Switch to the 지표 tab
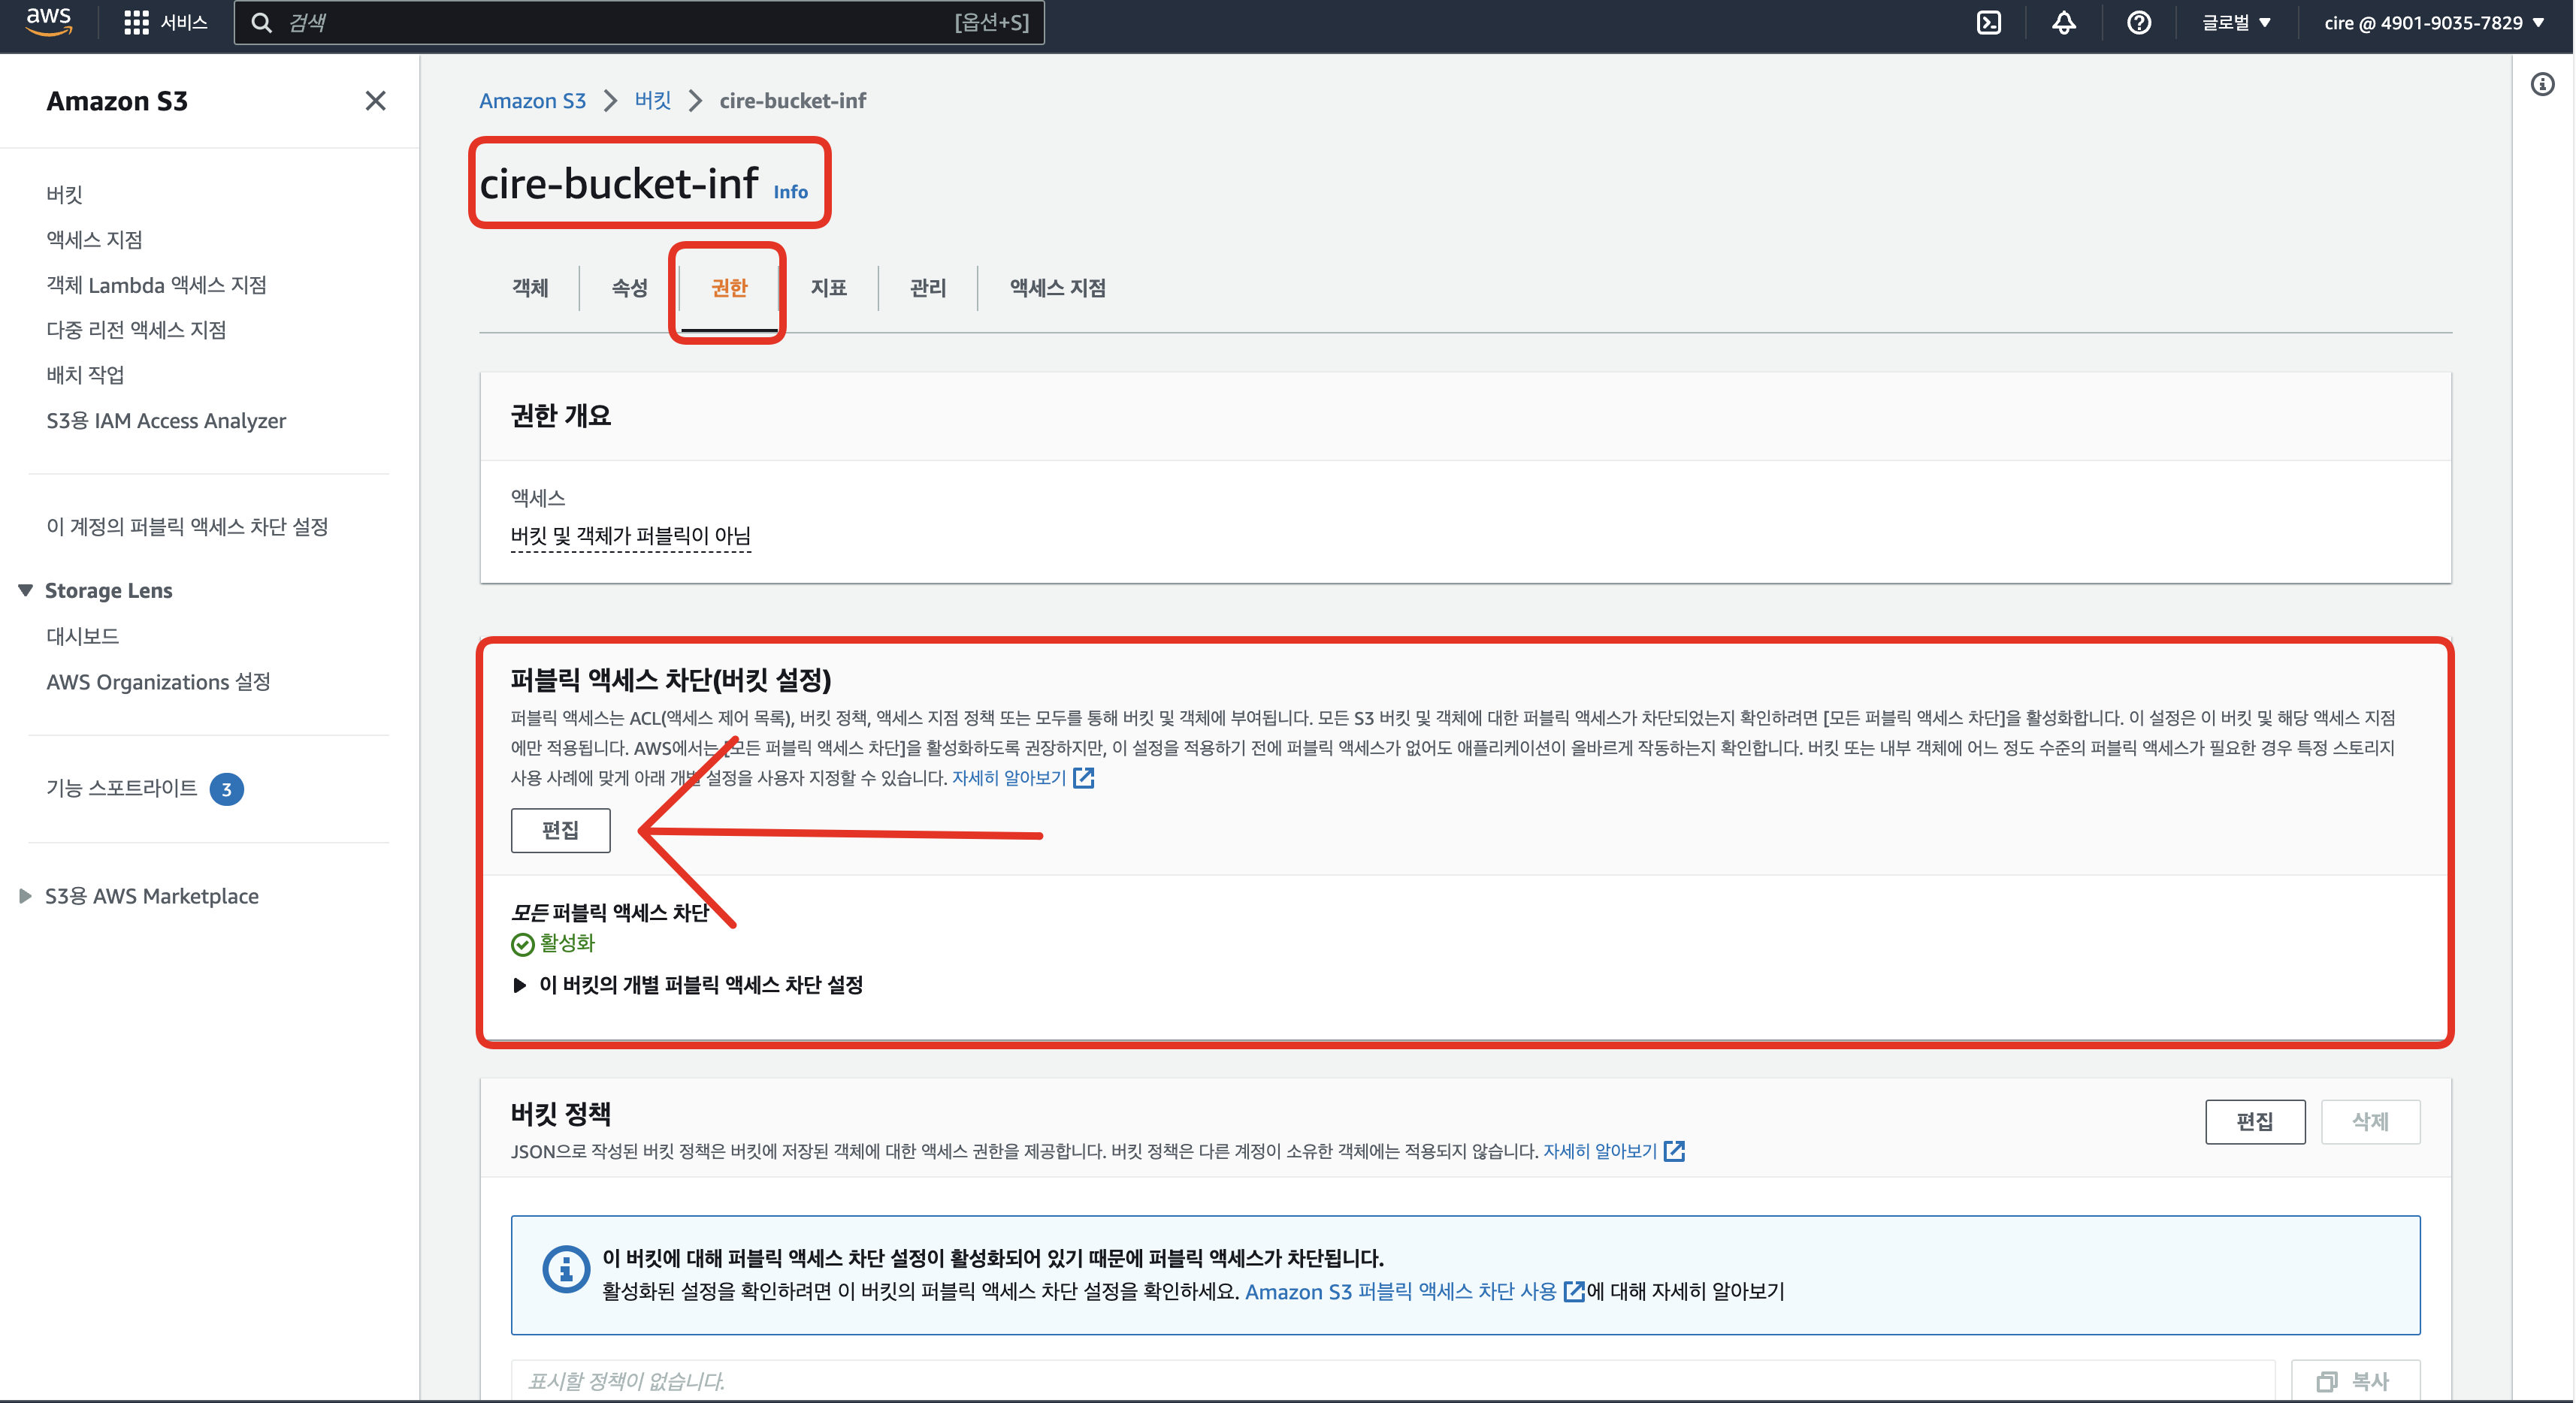This screenshot has width=2576, height=1403. [x=829, y=288]
